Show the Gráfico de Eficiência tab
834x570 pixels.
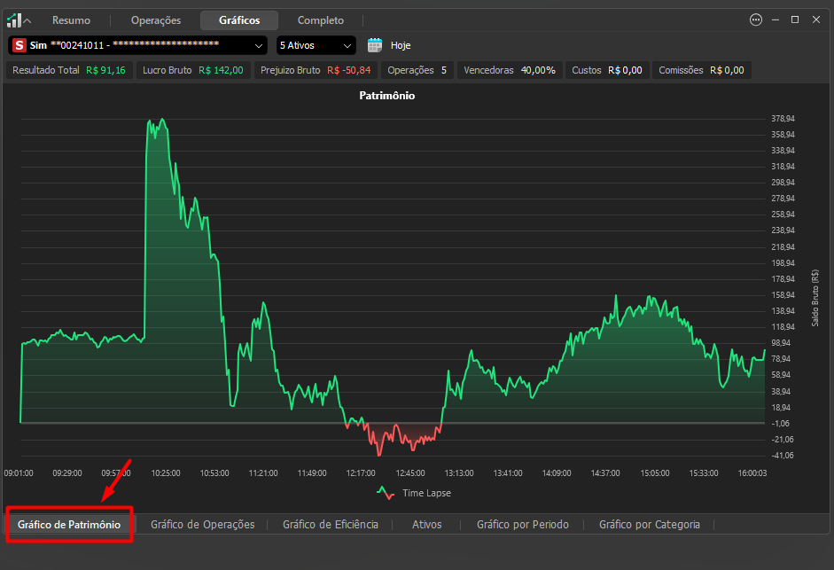tap(331, 525)
